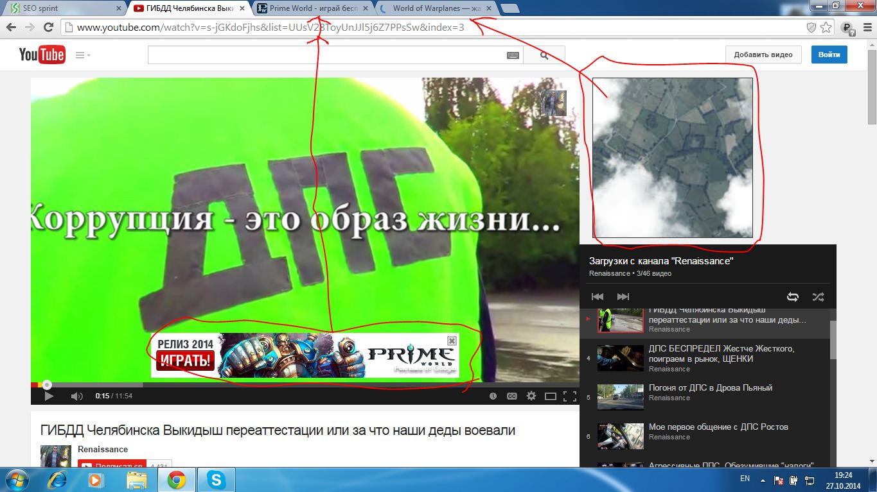The width and height of the screenshot is (877, 492).
Task: Open playlist title Загрузки с канала "Renaissance"
Action: (661, 261)
